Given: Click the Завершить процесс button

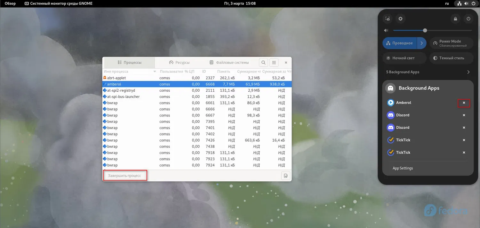Looking at the screenshot, I should [x=124, y=176].
